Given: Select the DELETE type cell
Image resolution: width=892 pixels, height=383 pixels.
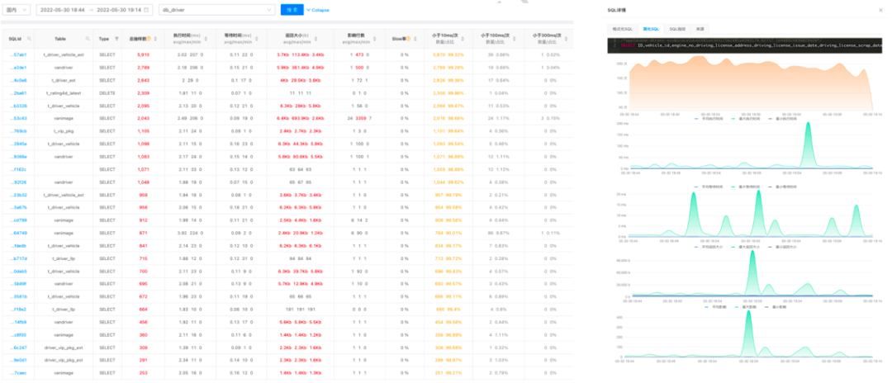Looking at the screenshot, I should pyautogui.click(x=107, y=92).
